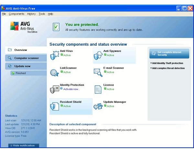The width and height of the screenshot is (194, 150).
Task: Open the Anti-Spyware component icon
Action: tap(98, 55)
